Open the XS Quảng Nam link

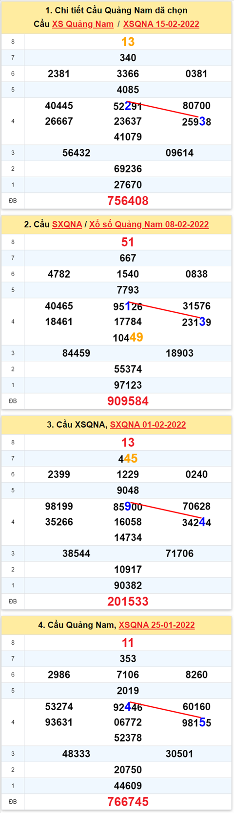pyautogui.click(x=83, y=24)
